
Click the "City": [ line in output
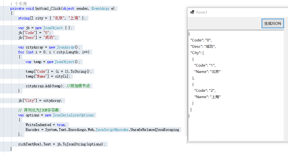197,53
